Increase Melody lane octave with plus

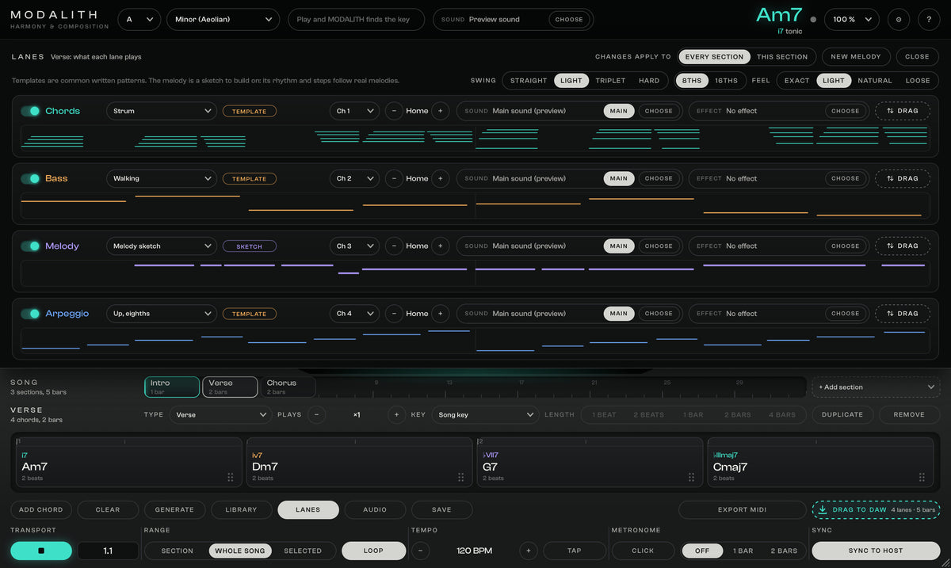(441, 246)
